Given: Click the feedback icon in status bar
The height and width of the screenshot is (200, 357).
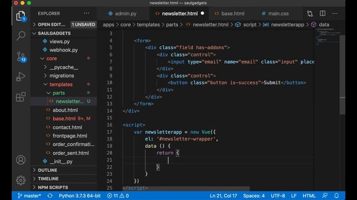Looking at the screenshot, I should (325, 196).
